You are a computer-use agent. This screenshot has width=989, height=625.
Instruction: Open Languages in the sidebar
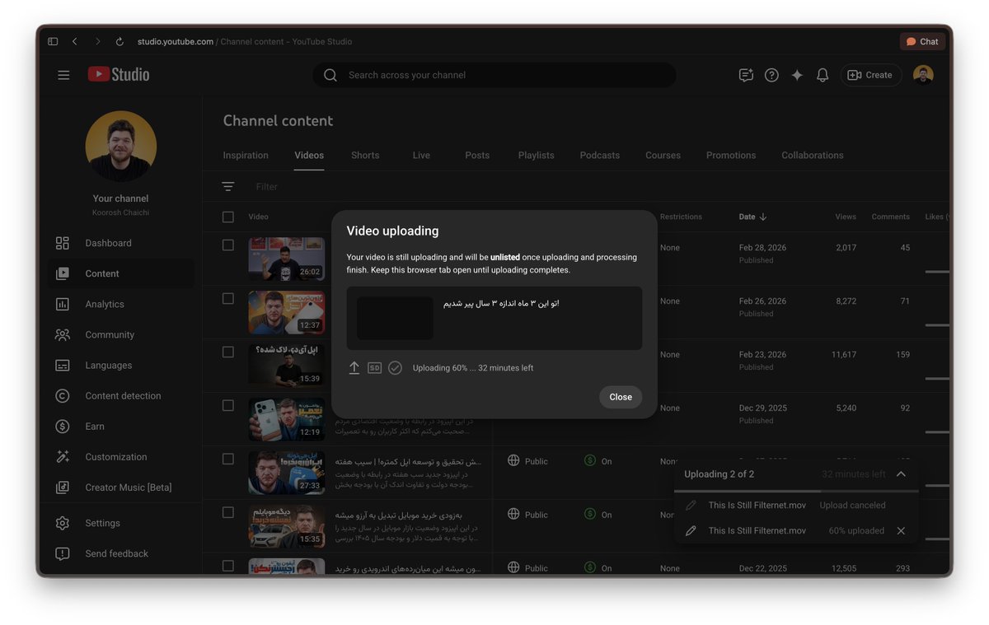[120, 365]
